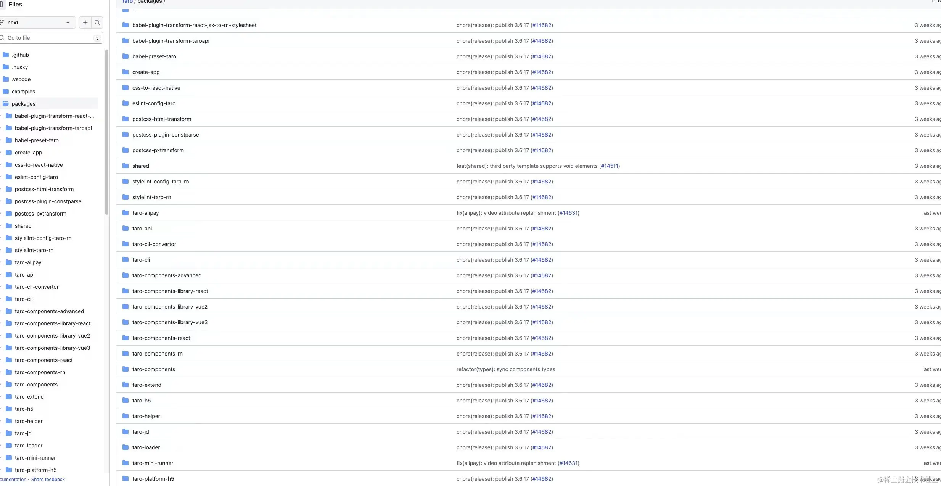
Task: Click the taro breadcrumb link
Action: 127,2
